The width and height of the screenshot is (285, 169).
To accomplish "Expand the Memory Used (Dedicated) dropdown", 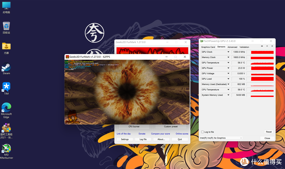I will click(228, 84).
